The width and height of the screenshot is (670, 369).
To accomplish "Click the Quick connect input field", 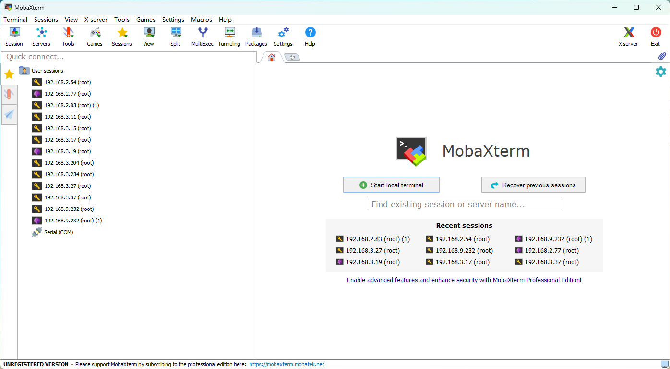I will click(x=129, y=57).
